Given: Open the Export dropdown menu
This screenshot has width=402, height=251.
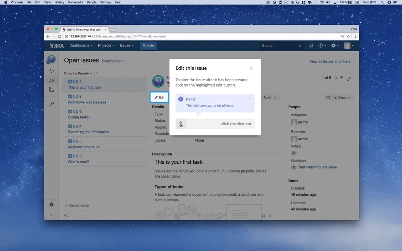Looking at the screenshot, I should click(x=343, y=97).
